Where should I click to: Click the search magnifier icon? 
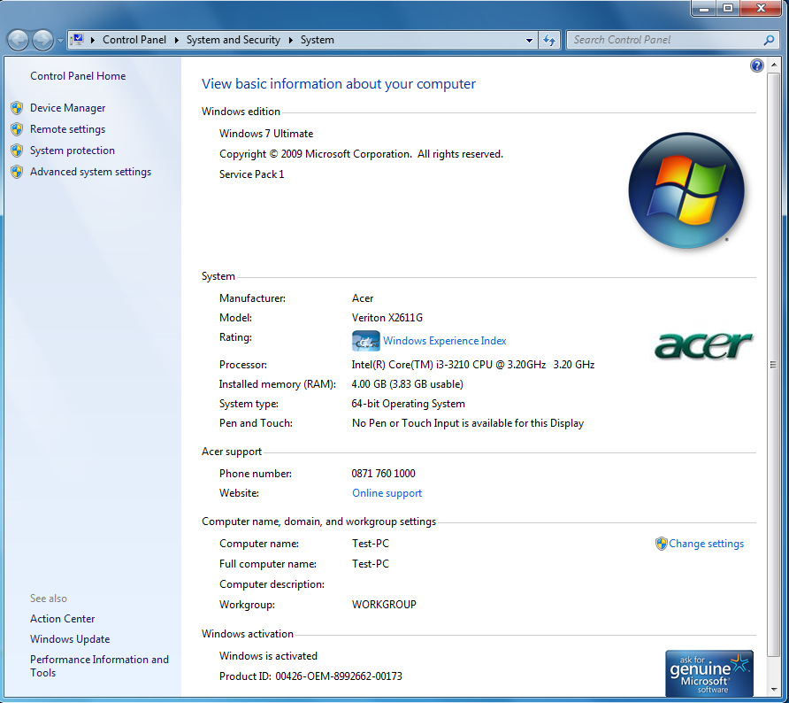pyautogui.click(x=769, y=40)
